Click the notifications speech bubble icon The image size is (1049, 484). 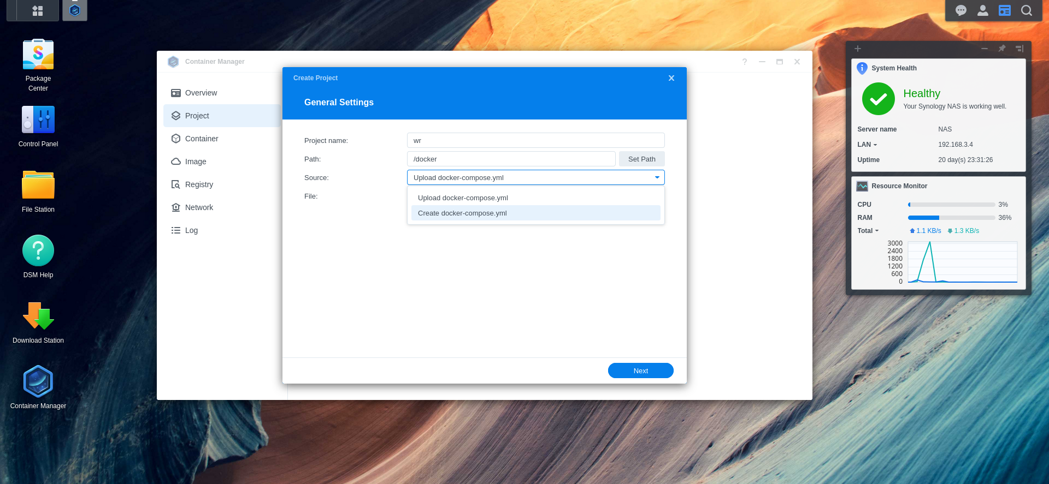click(x=961, y=10)
